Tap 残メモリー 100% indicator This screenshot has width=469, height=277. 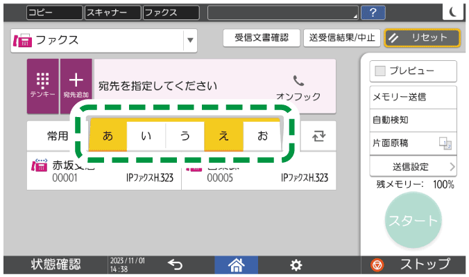pyautogui.click(x=415, y=184)
